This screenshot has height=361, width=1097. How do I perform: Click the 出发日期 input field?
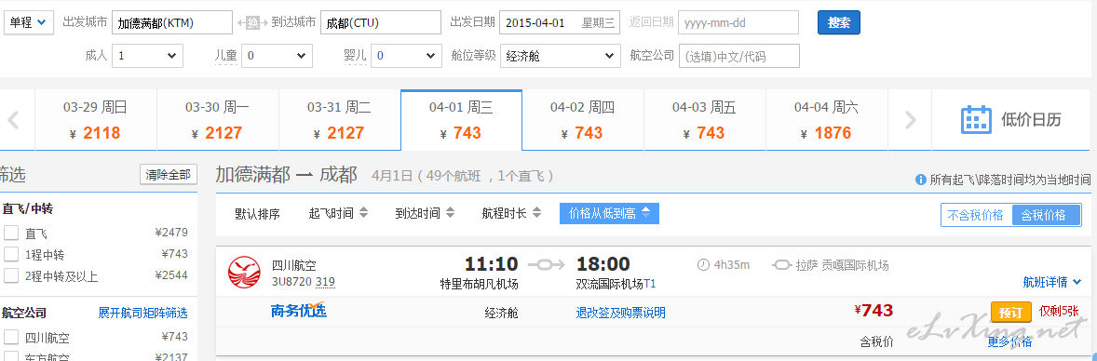(x=560, y=22)
